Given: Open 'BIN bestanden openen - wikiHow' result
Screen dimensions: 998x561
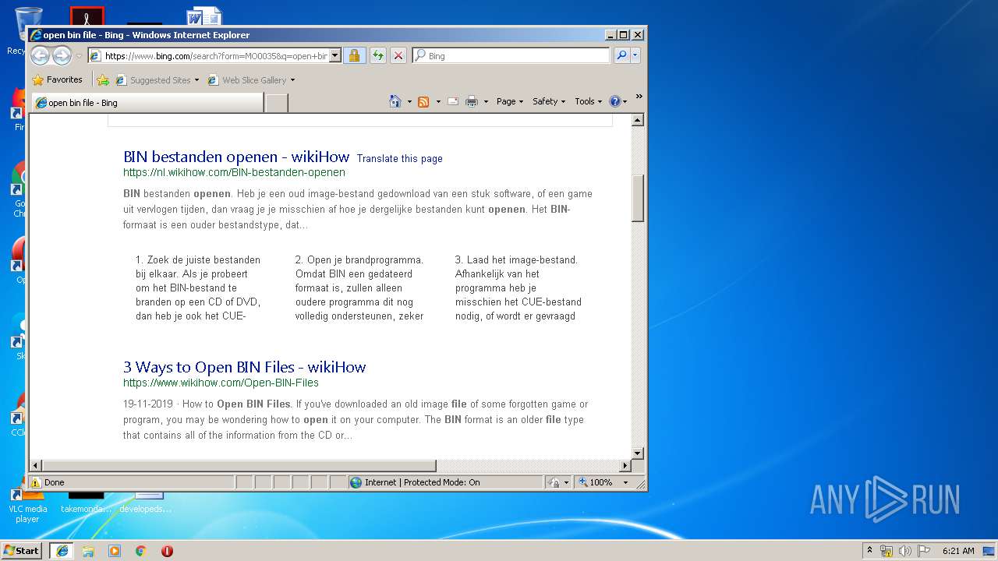Looking at the screenshot, I should coord(236,157).
